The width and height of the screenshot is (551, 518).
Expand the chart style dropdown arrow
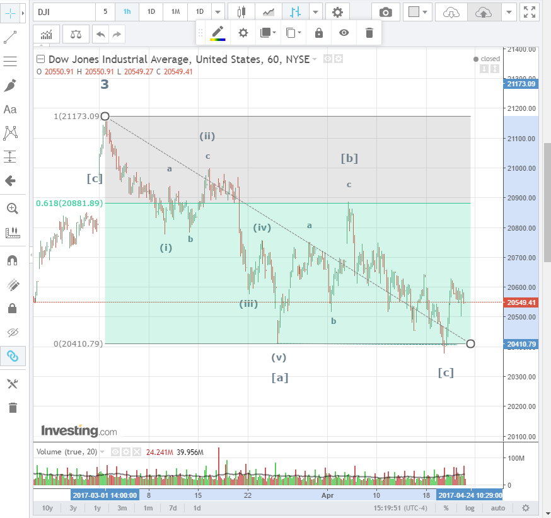coord(316,13)
